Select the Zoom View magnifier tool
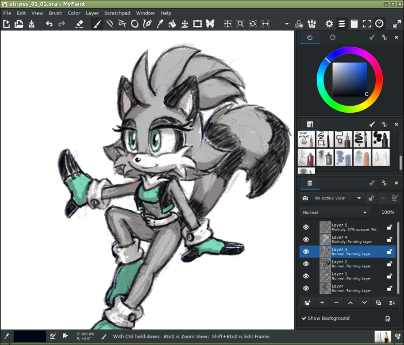This screenshot has width=404, height=345. [240, 24]
